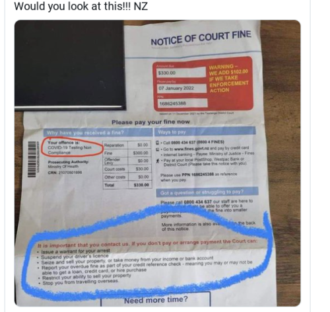The image size is (330, 312).
Task: Click the '07 January 2022' pay-by field
Action: click(181, 88)
